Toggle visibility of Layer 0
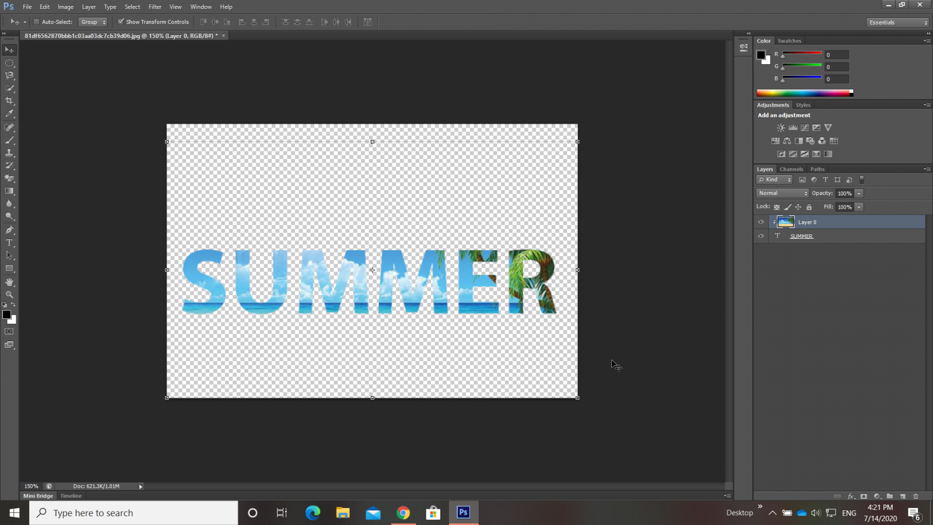The height and width of the screenshot is (525, 933). tap(761, 222)
